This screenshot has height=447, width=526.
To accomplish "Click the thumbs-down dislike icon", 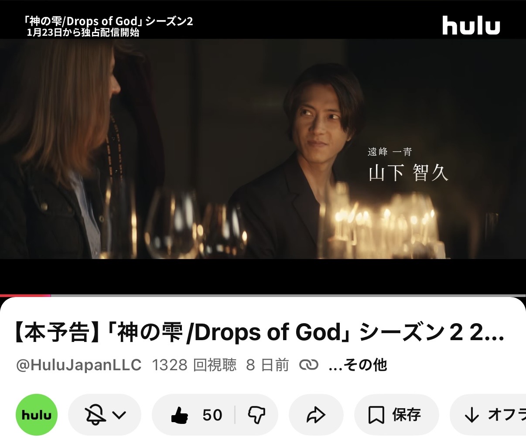I will point(256,415).
